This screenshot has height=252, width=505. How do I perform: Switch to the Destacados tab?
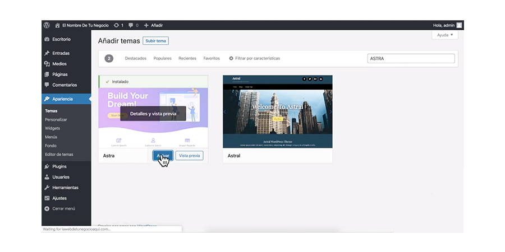(136, 58)
